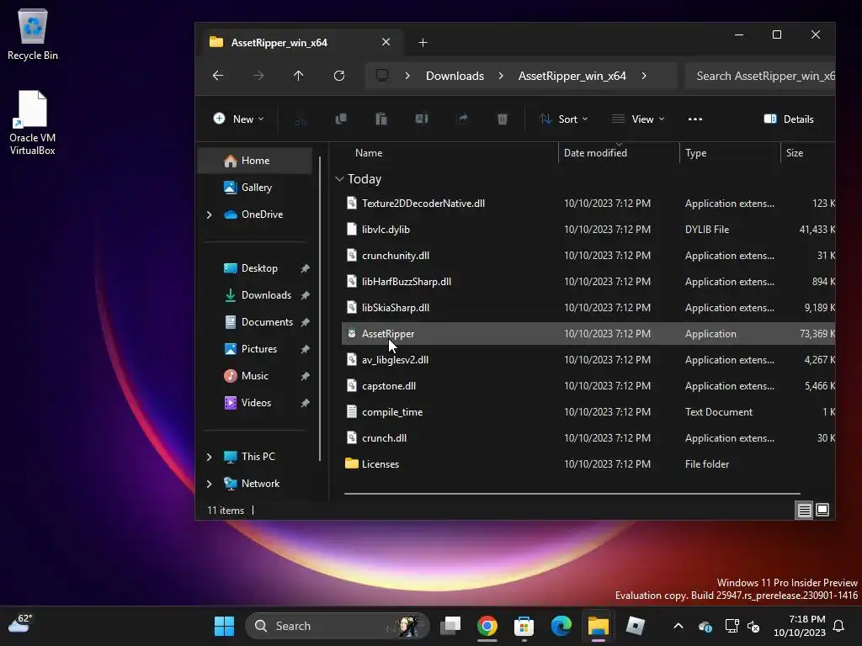Open Google Chrome from the taskbar
Image resolution: width=862 pixels, height=646 pixels.
pos(487,626)
